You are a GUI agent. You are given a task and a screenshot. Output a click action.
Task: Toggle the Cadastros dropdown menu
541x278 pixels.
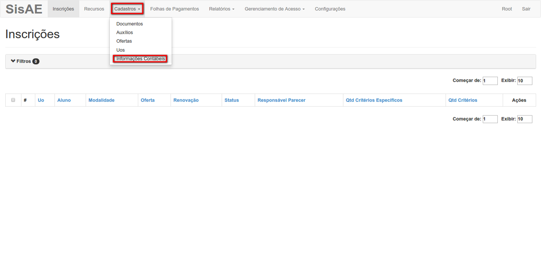tap(127, 9)
